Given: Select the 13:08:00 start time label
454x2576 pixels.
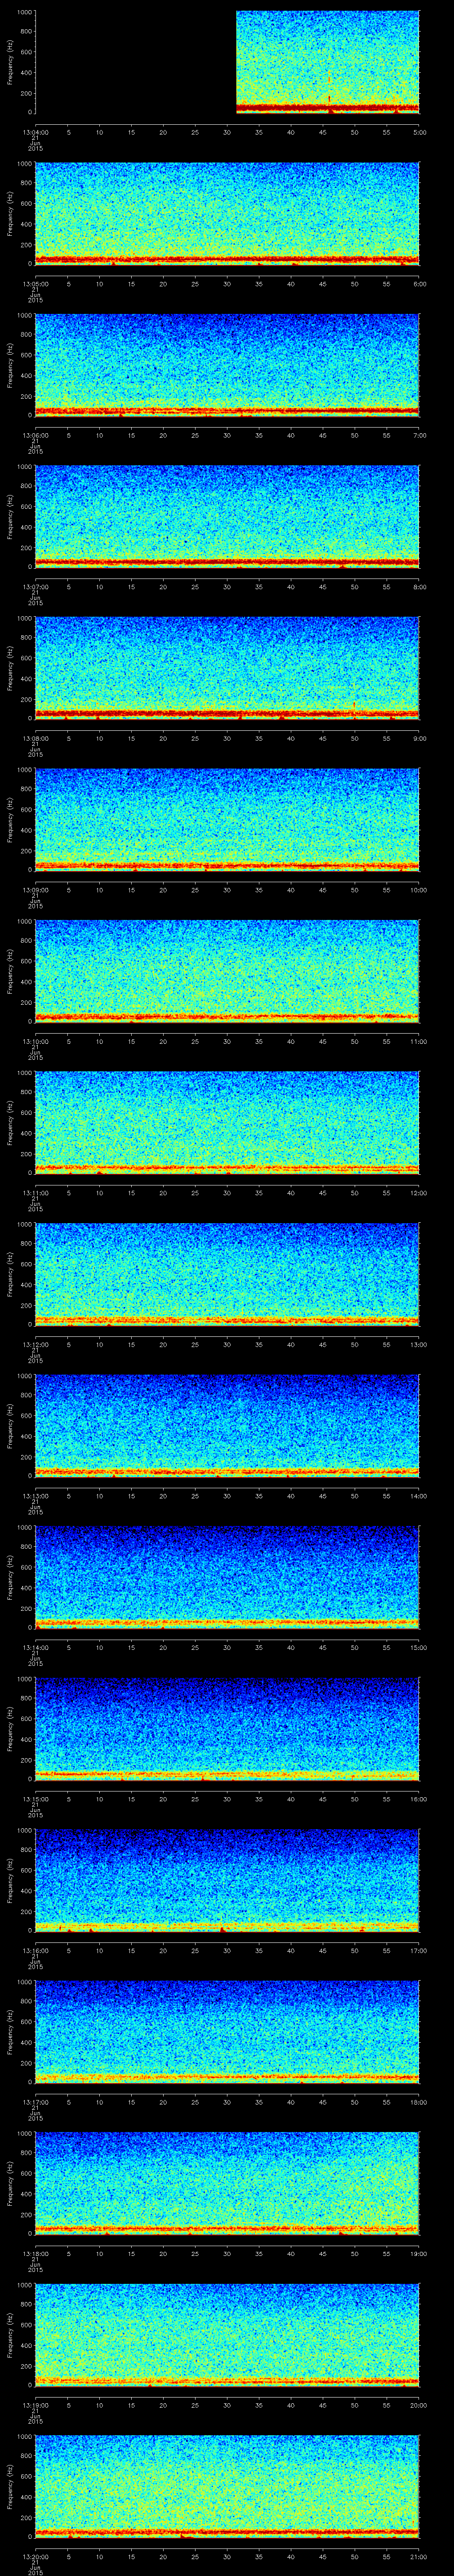Looking at the screenshot, I should point(35,738).
